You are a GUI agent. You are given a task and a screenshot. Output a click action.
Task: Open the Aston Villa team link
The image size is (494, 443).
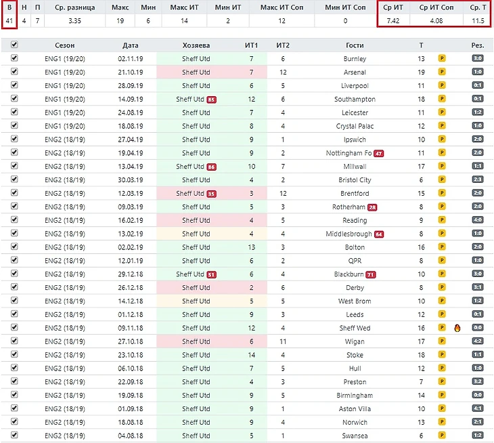[x=355, y=409]
